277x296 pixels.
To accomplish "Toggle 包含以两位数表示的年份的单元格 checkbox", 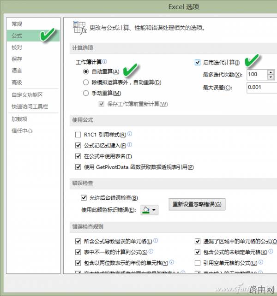I will (x=78, y=263).
